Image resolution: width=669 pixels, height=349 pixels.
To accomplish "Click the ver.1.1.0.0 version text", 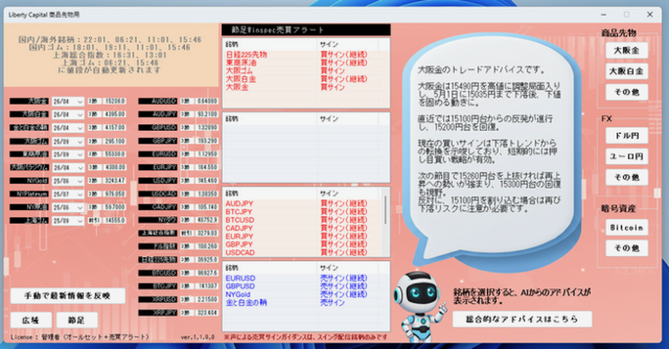I will (198, 337).
